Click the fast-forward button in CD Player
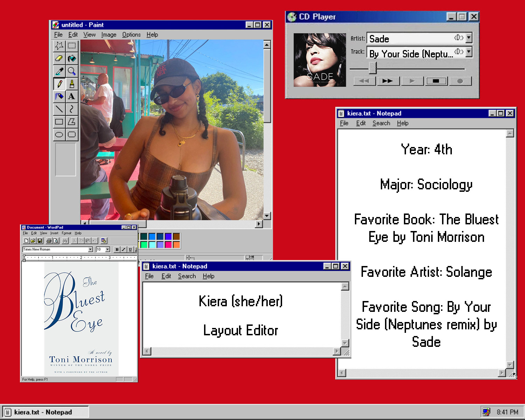Screen dimensions: 525x420 [x=388, y=81]
